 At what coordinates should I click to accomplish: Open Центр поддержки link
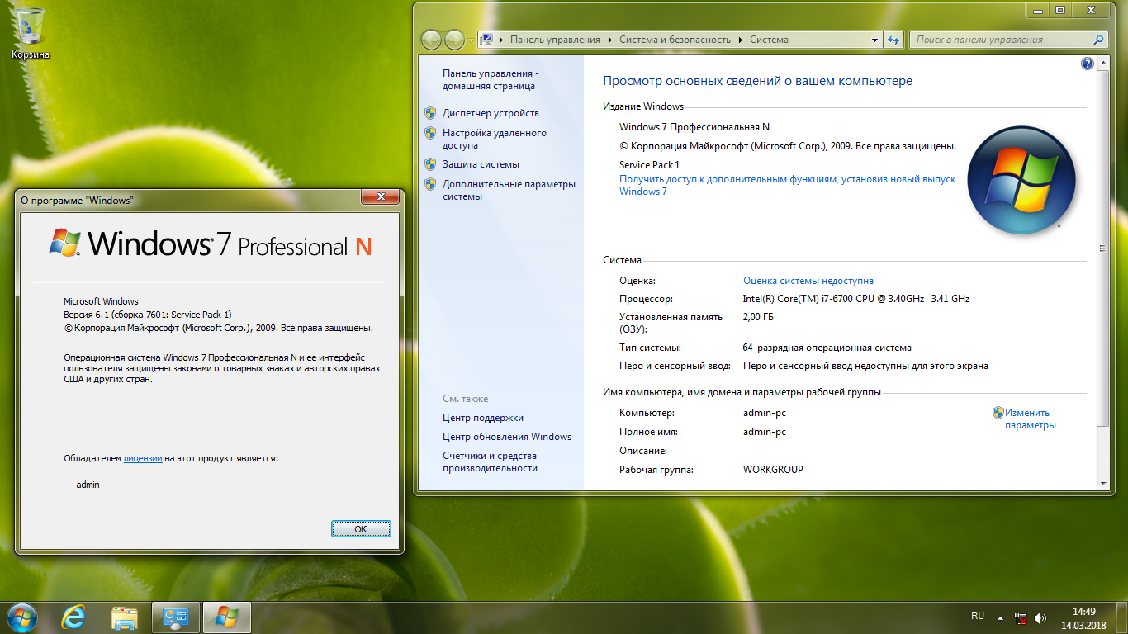click(x=483, y=418)
